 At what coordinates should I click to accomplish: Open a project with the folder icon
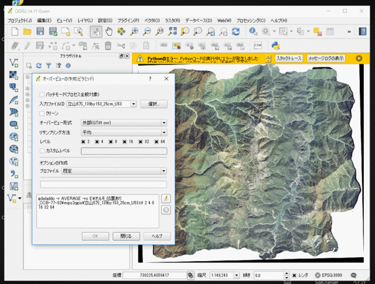[x=28, y=32]
